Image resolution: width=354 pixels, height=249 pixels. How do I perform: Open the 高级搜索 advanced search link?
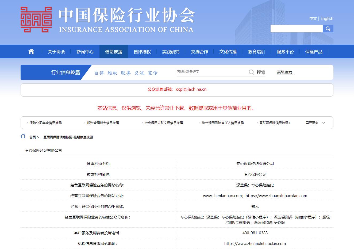click(285, 72)
